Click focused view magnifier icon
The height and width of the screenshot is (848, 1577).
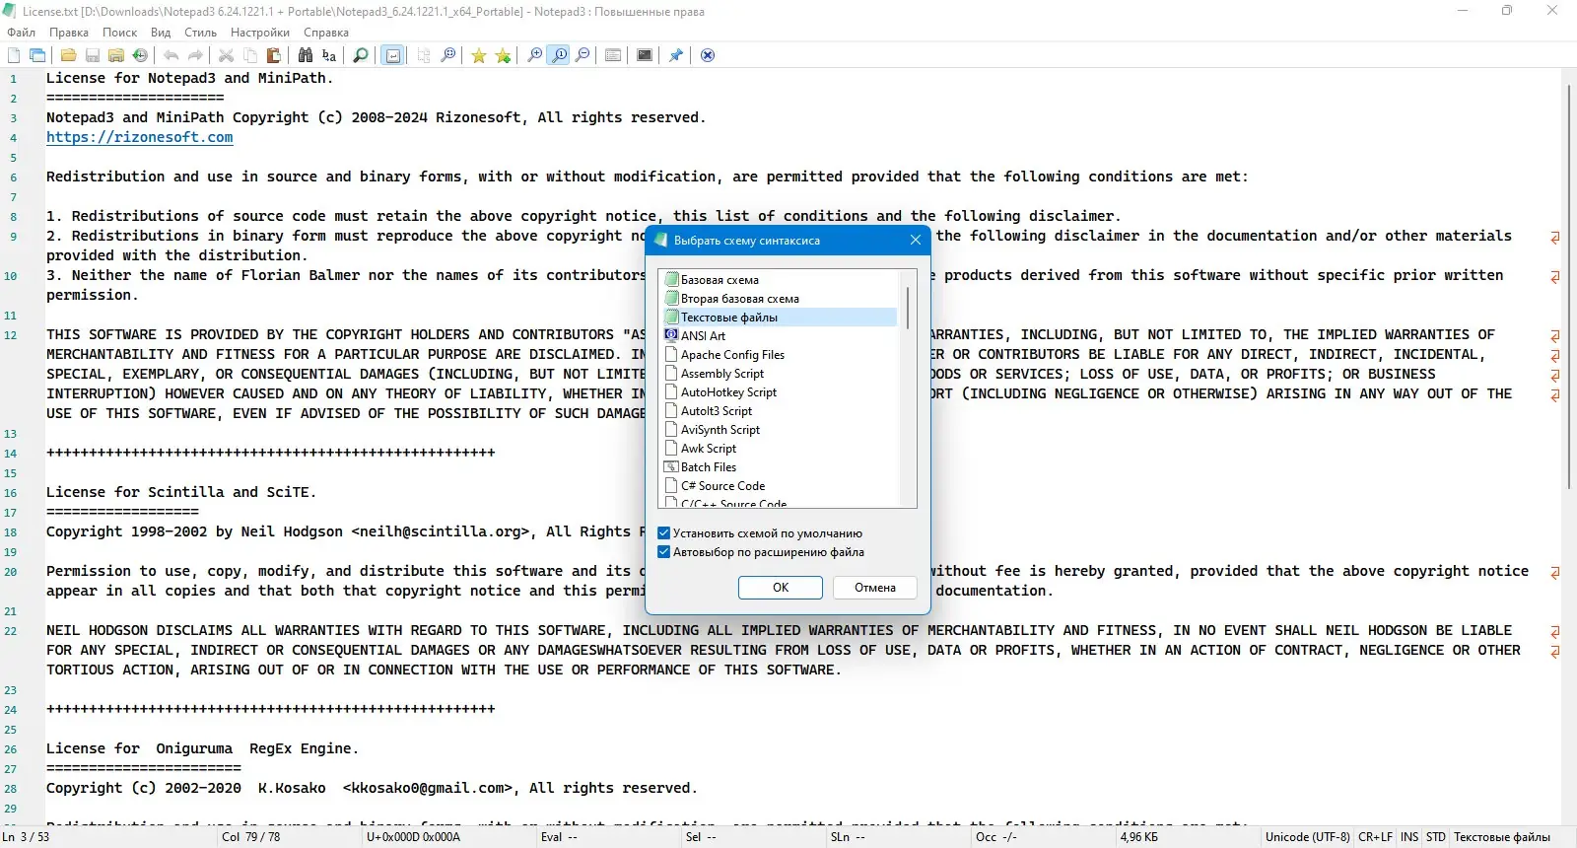coord(447,55)
